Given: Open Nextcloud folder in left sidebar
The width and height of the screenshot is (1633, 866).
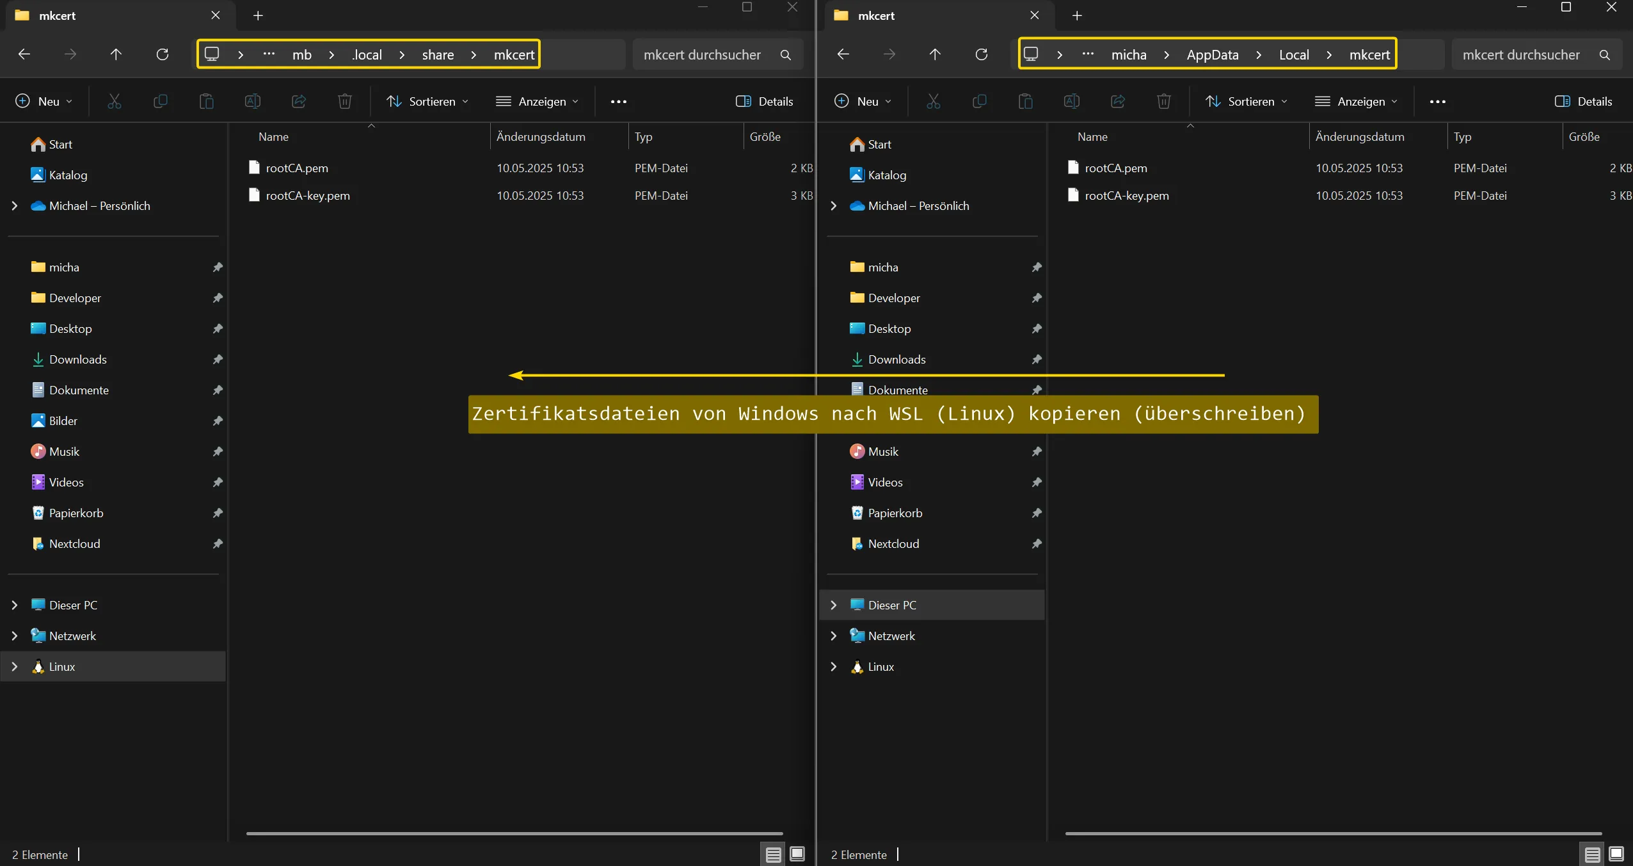Looking at the screenshot, I should (x=74, y=543).
